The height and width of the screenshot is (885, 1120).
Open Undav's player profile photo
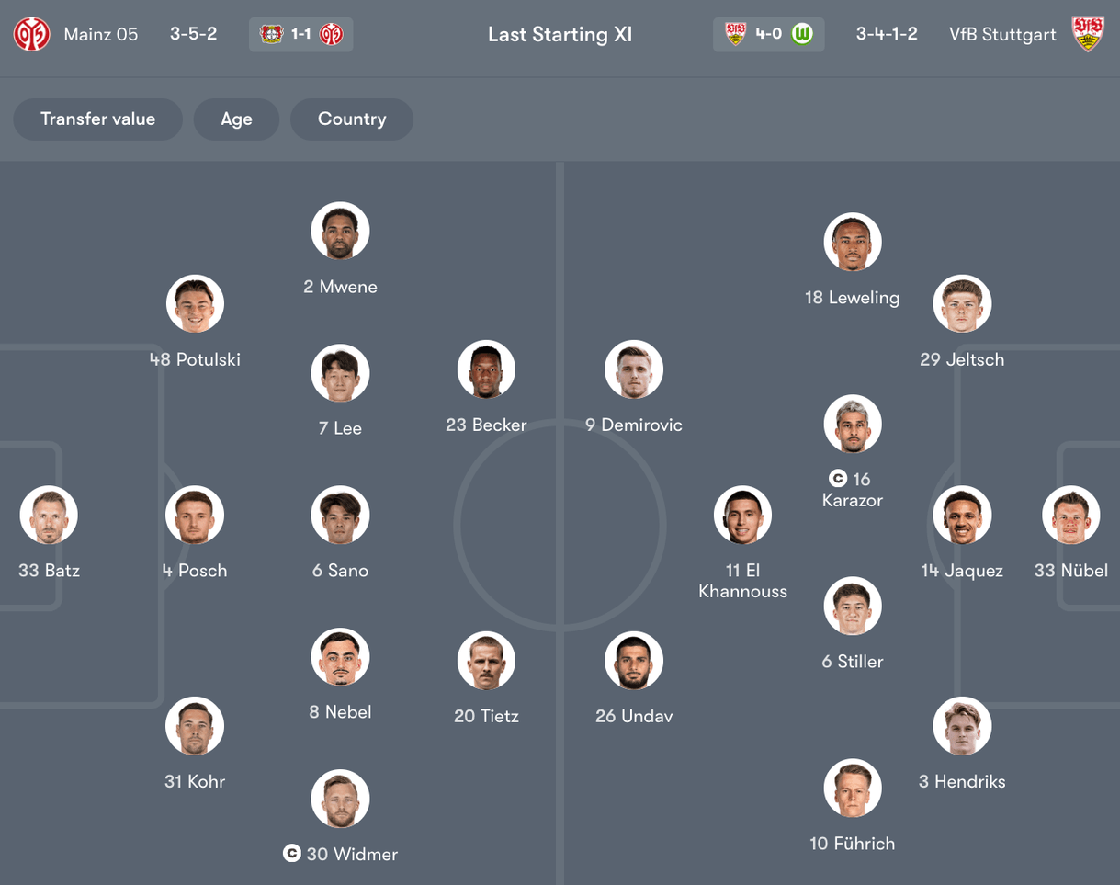point(633,660)
